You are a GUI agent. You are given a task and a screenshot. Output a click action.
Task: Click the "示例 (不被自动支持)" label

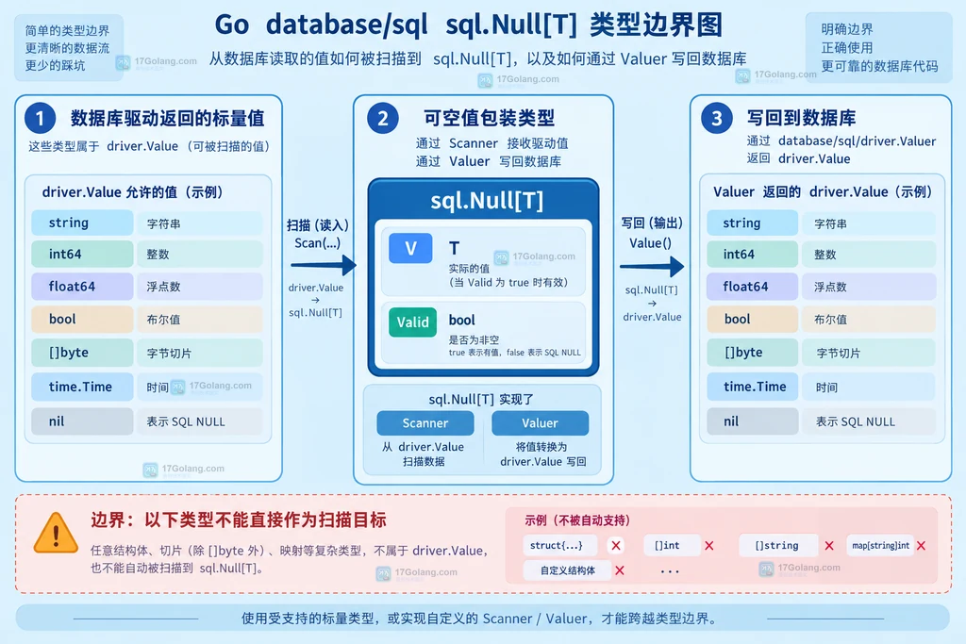tap(577, 520)
